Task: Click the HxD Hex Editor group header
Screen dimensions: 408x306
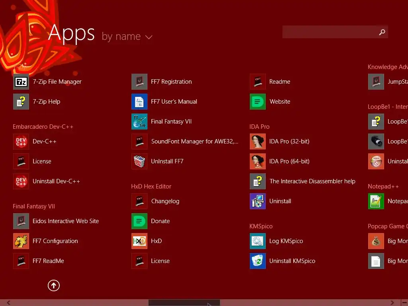Action: (151, 186)
